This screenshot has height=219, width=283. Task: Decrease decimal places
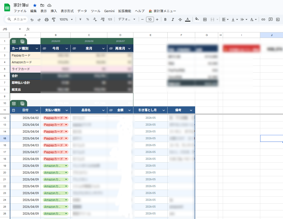pyautogui.click(x=95, y=19)
